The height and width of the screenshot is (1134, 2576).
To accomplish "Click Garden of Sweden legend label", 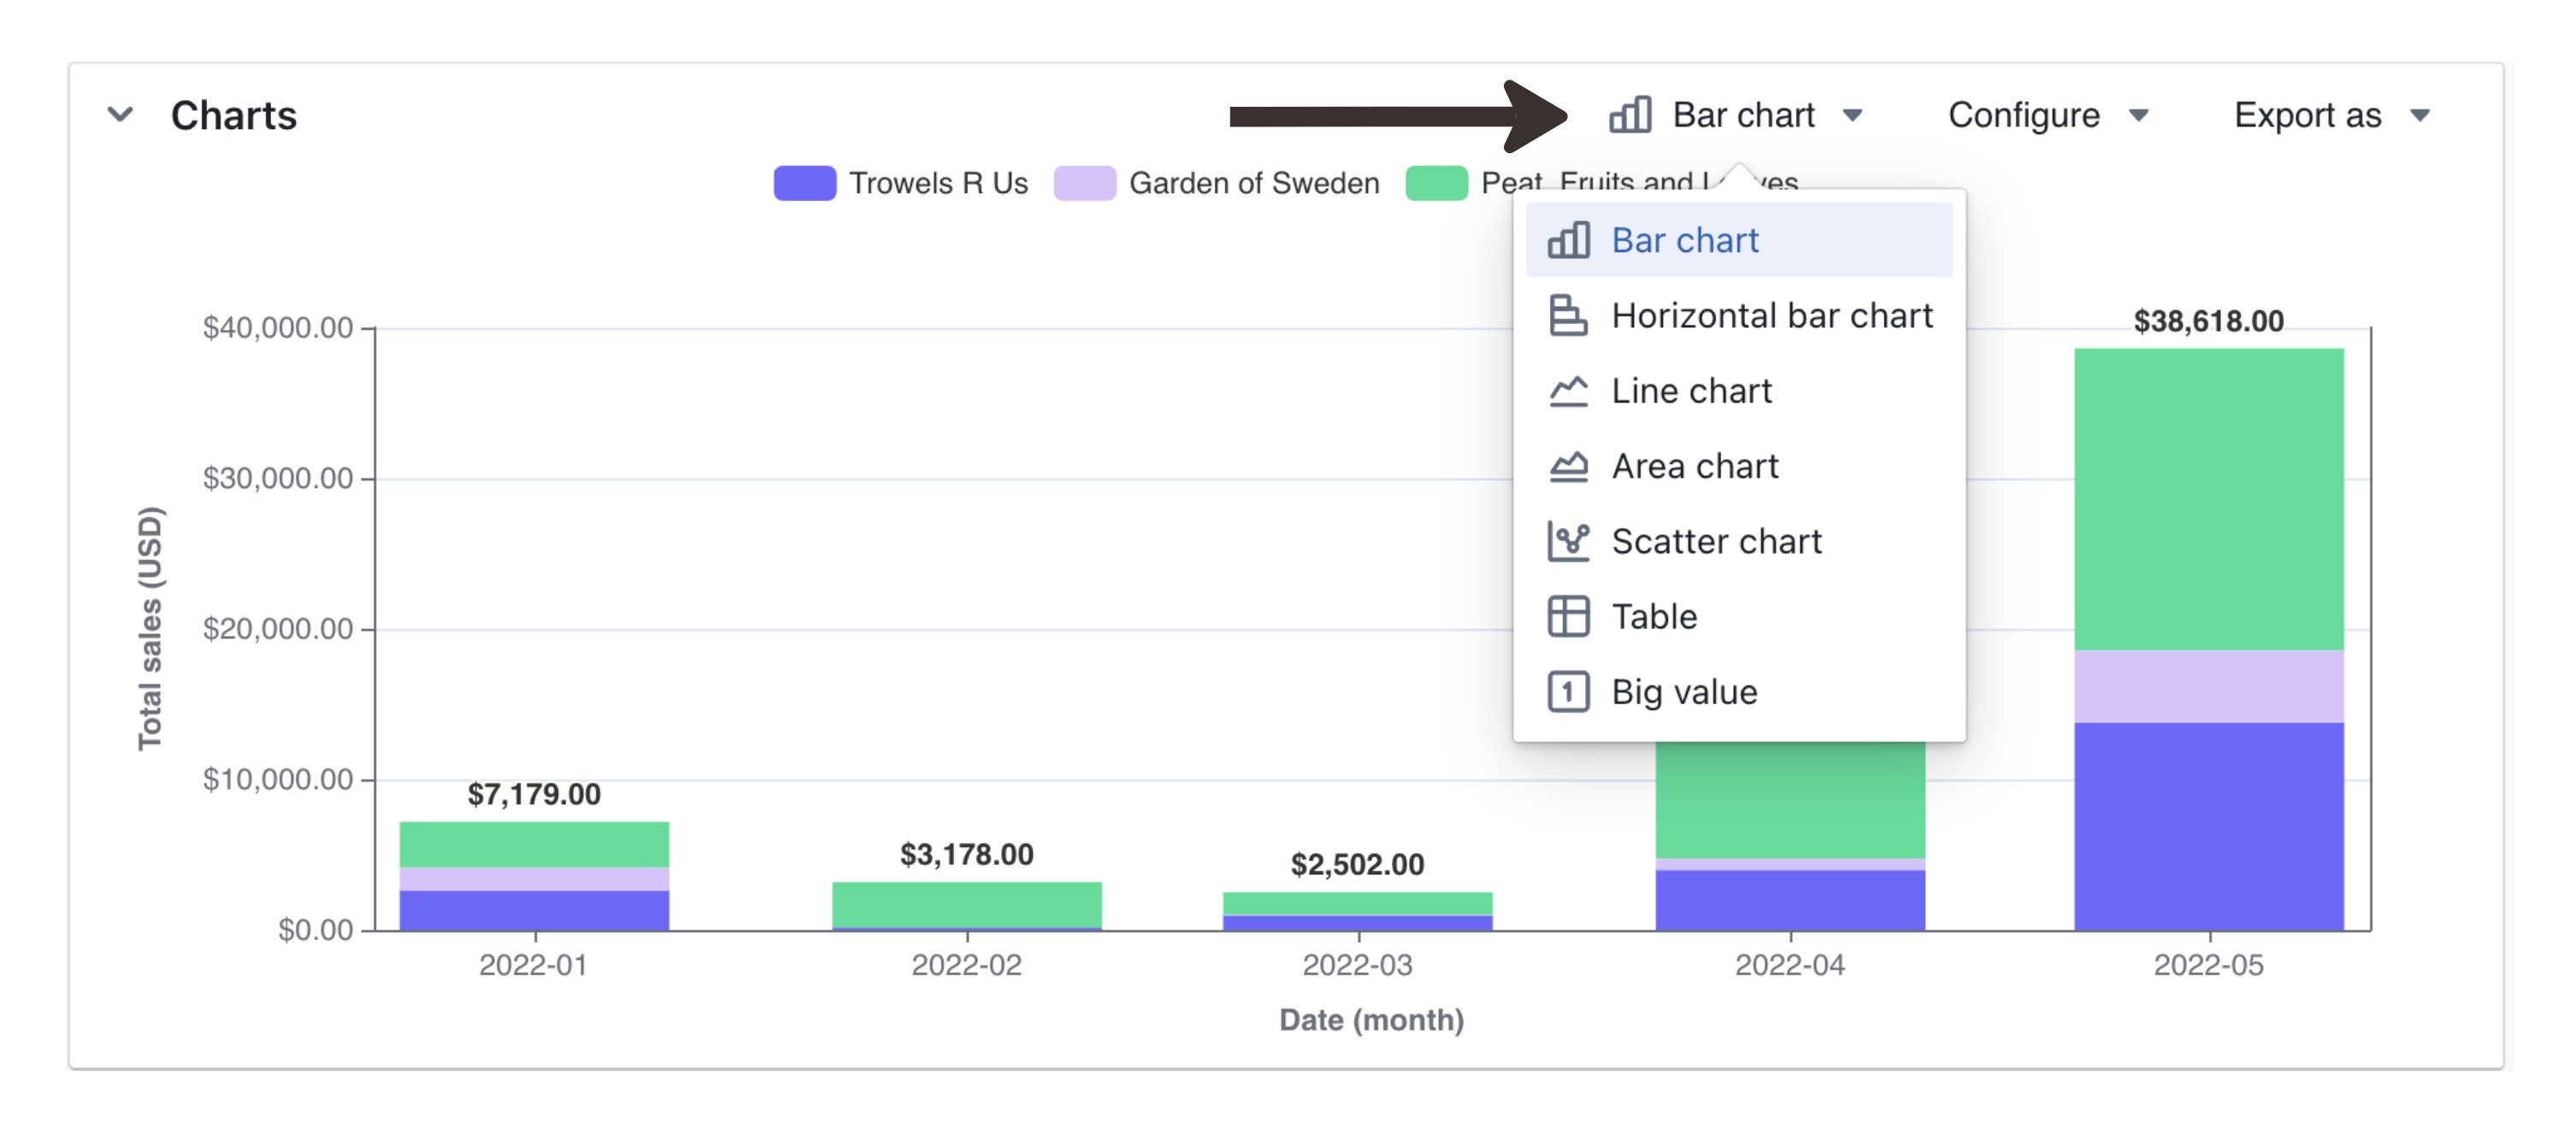I will tap(1254, 183).
